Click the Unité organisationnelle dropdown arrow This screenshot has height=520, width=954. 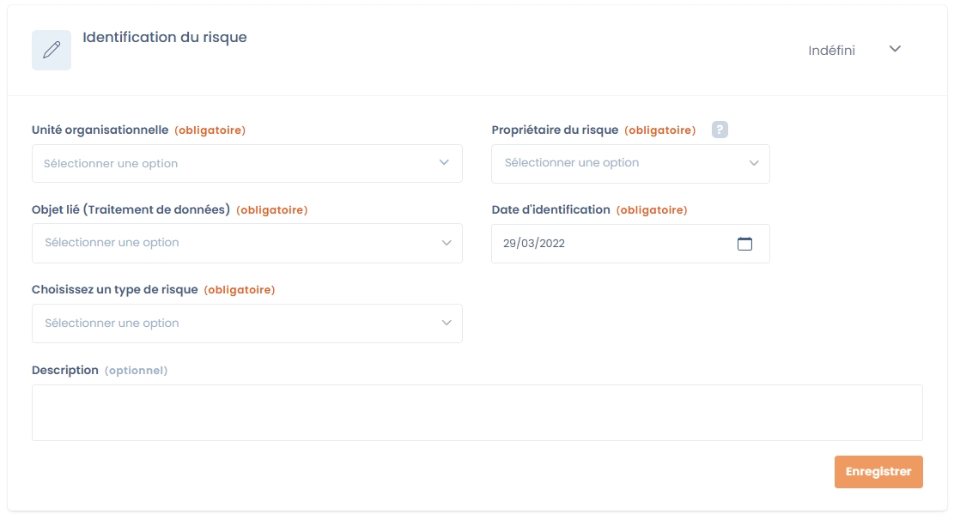pos(444,162)
